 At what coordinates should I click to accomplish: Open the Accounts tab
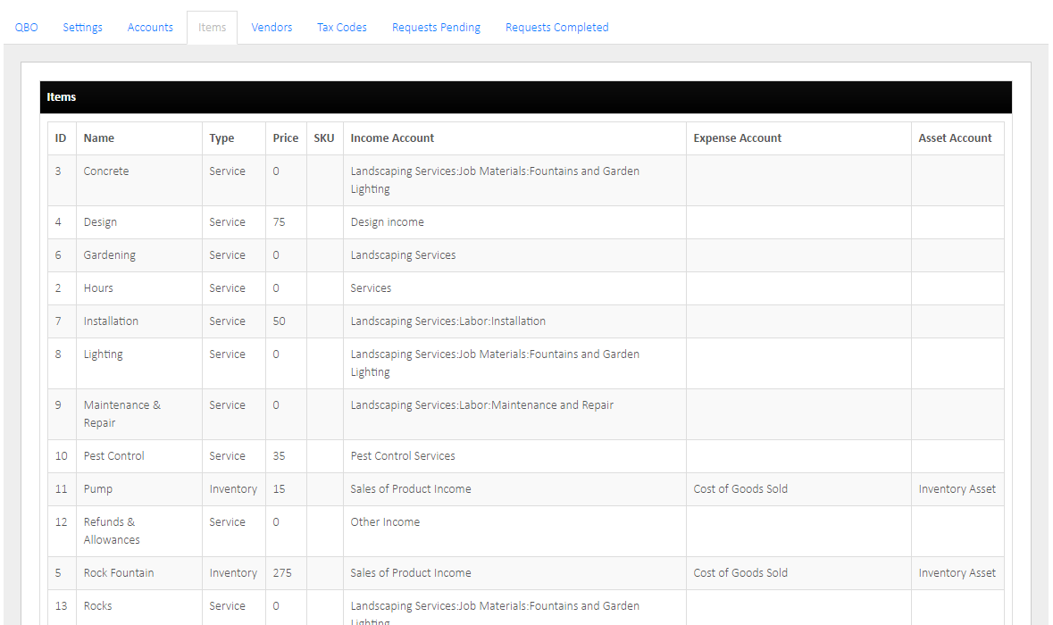(150, 28)
